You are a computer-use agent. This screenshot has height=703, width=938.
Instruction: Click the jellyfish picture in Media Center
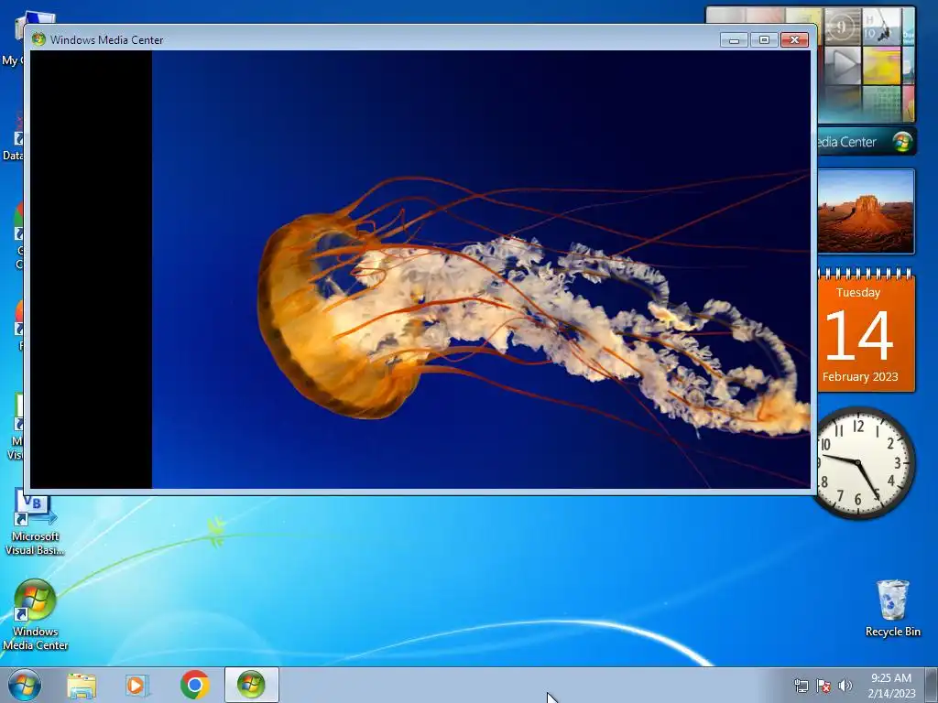481,270
